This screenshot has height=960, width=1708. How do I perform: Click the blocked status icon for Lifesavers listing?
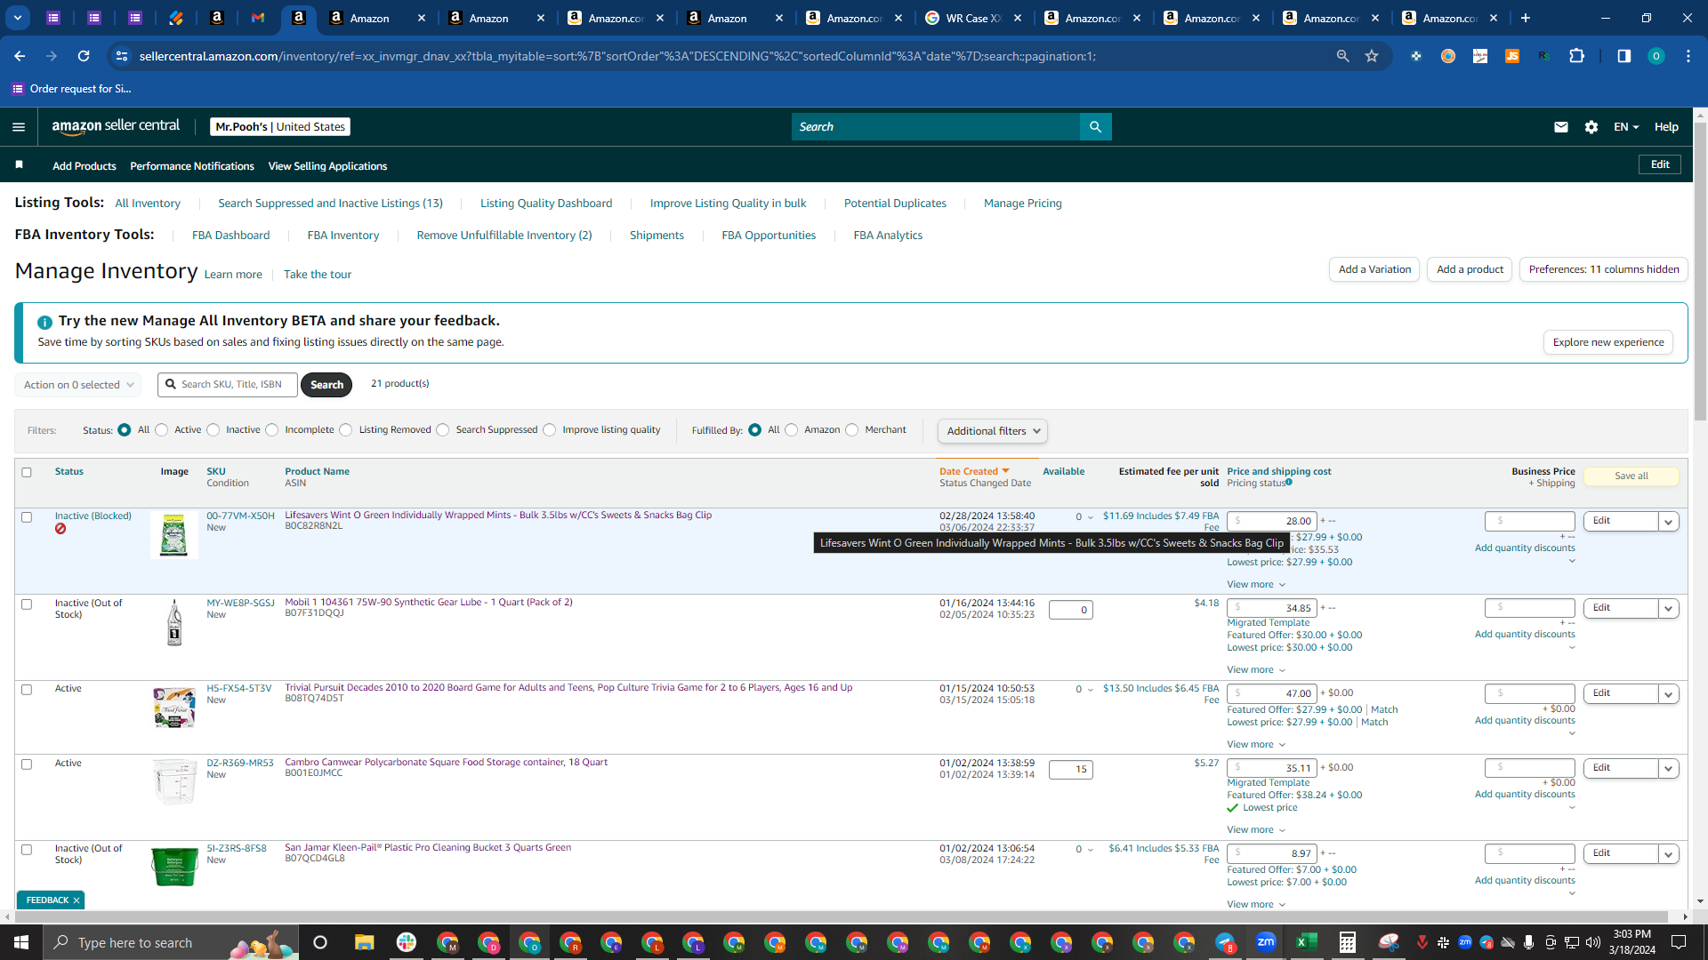pyautogui.click(x=60, y=529)
